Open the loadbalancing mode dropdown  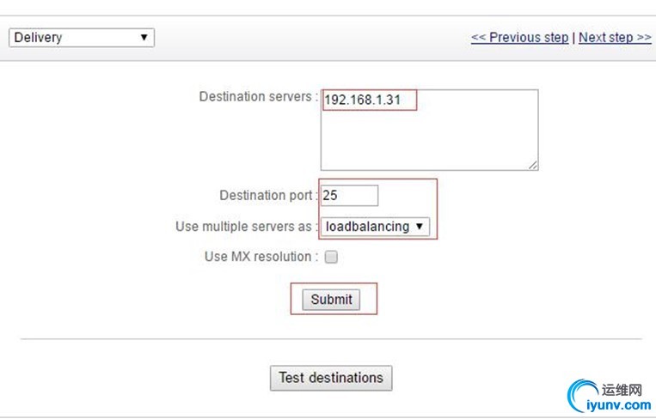[x=375, y=227]
